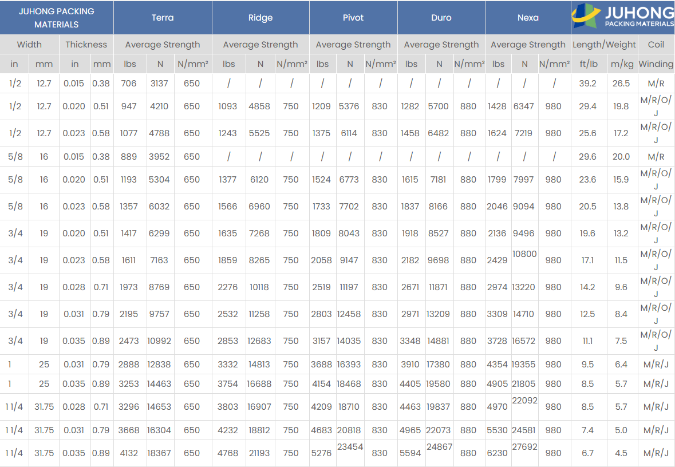This screenshot has width=675, height=467.
Task: Click the N/mm² unit cell under Nexa
Action: pos(554,64)
